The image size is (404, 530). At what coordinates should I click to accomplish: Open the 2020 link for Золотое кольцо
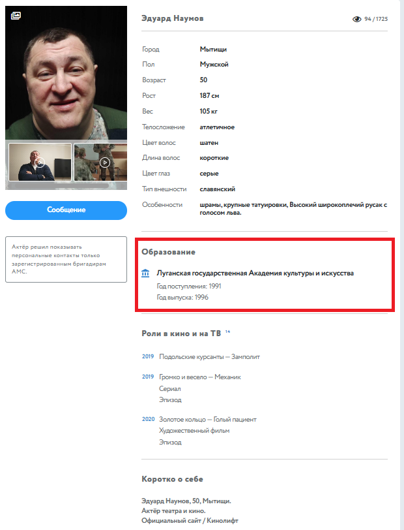coord(148,419)
